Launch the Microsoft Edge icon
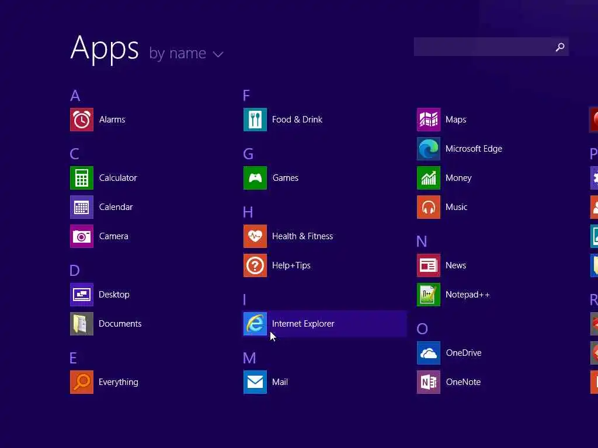This screenshot has width=598, height=448. click(x=429, y=149)
